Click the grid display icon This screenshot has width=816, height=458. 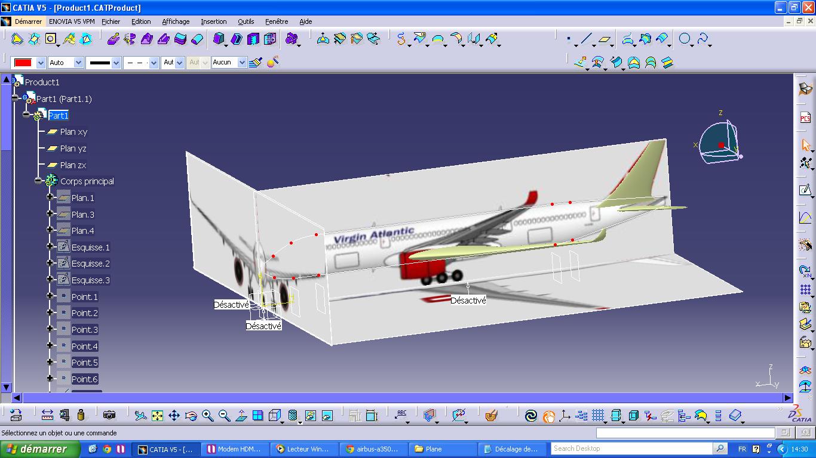pos(598,416)
